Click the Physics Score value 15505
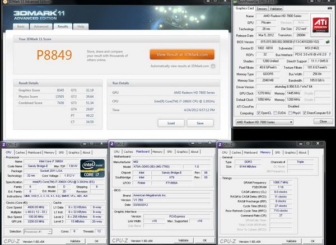 [x=59, y=97]
